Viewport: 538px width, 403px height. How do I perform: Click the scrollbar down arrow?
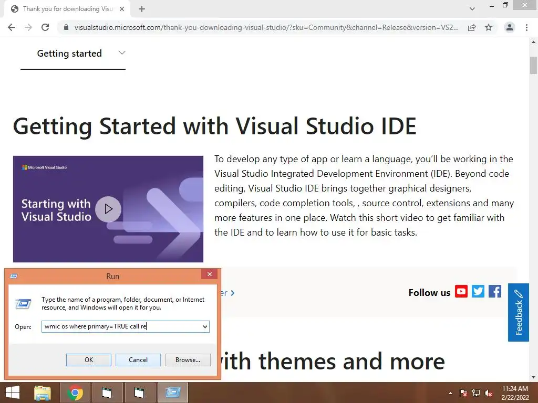pos(533,377)
